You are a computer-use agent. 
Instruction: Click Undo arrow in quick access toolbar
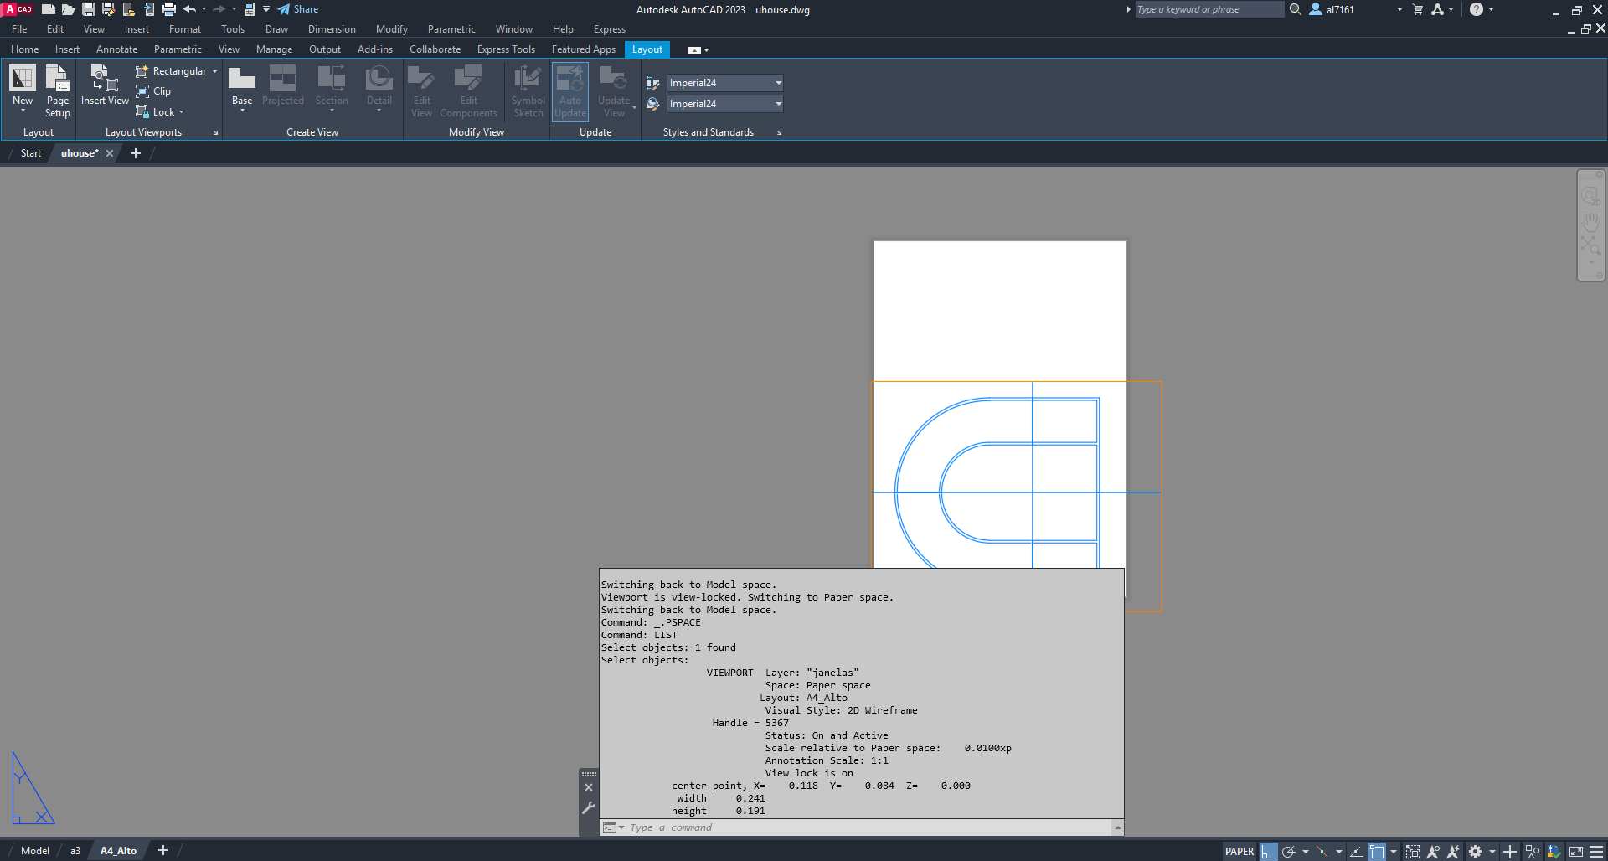[189, 9]
